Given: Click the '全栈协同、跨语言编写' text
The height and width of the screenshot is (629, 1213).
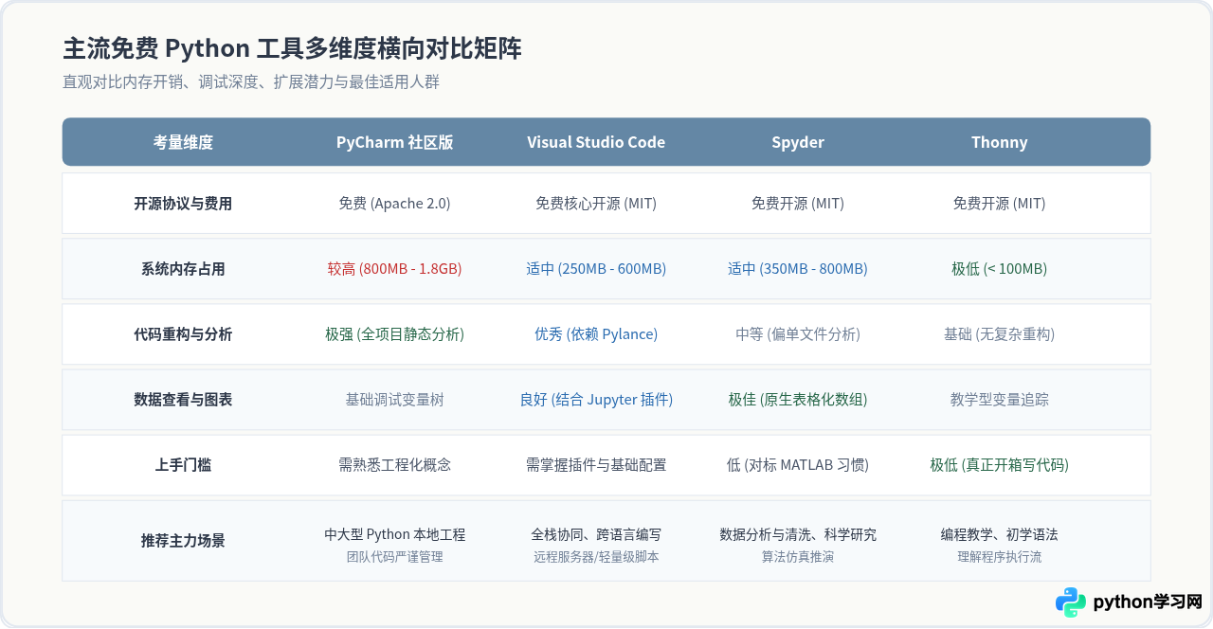Looking at the screenshot, I should [x=596, y=535].
